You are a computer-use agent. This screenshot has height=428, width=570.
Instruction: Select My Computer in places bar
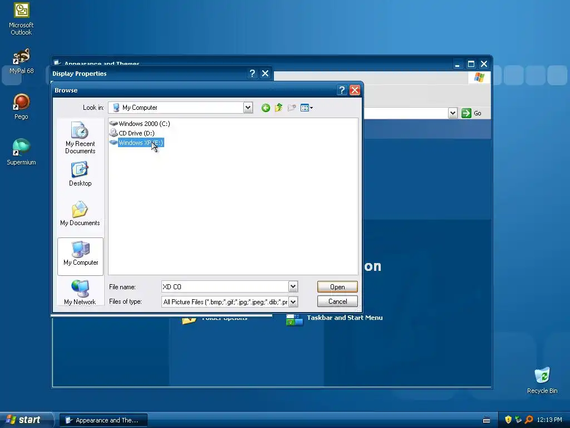pos(80,256)
